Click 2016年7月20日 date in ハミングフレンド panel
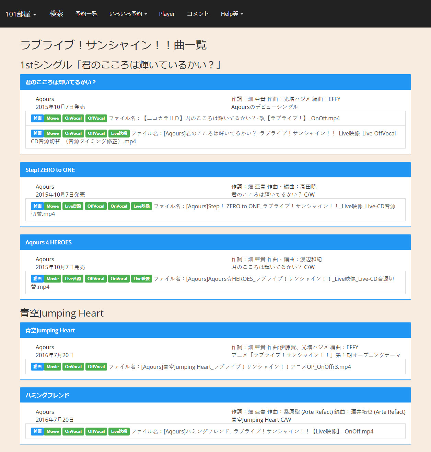The width and height of the screenshot is (431, 452). point(55,420)
